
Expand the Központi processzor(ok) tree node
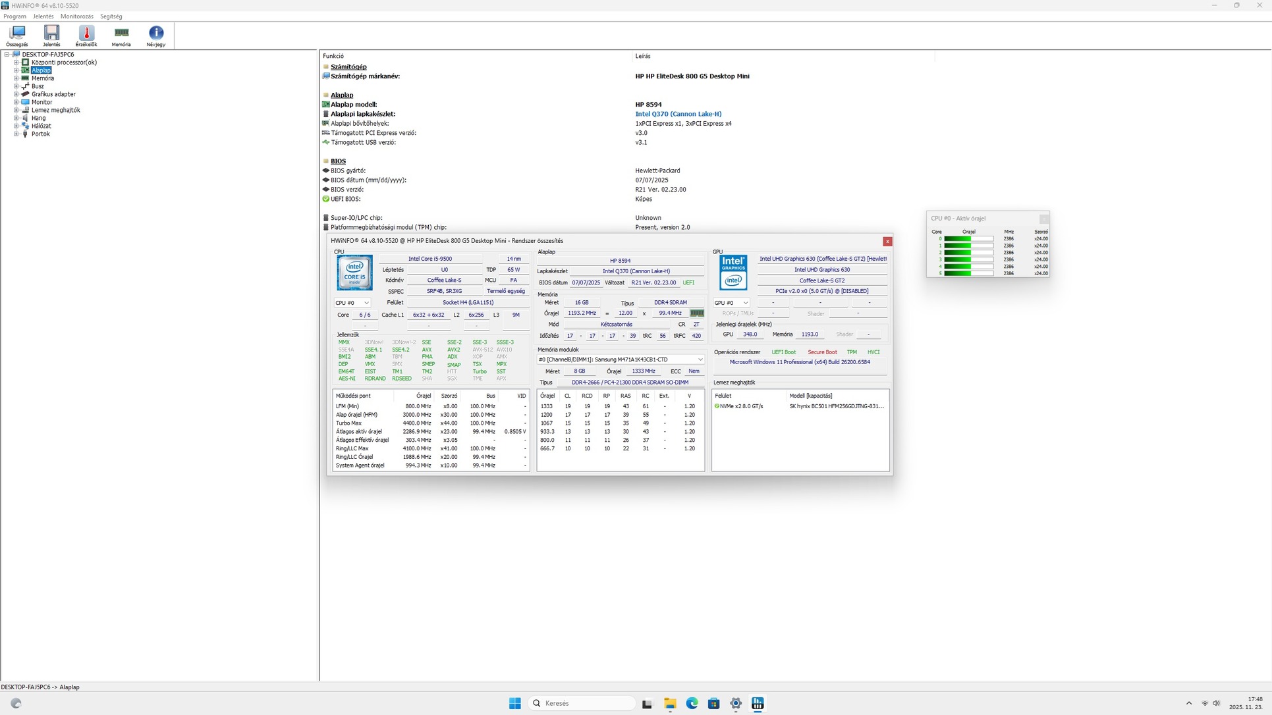pos(16,63)
